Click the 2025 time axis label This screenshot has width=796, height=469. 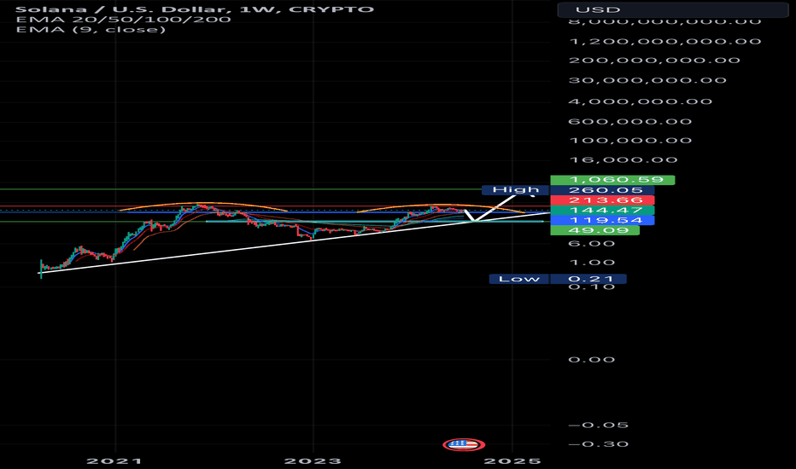point(512,461)
